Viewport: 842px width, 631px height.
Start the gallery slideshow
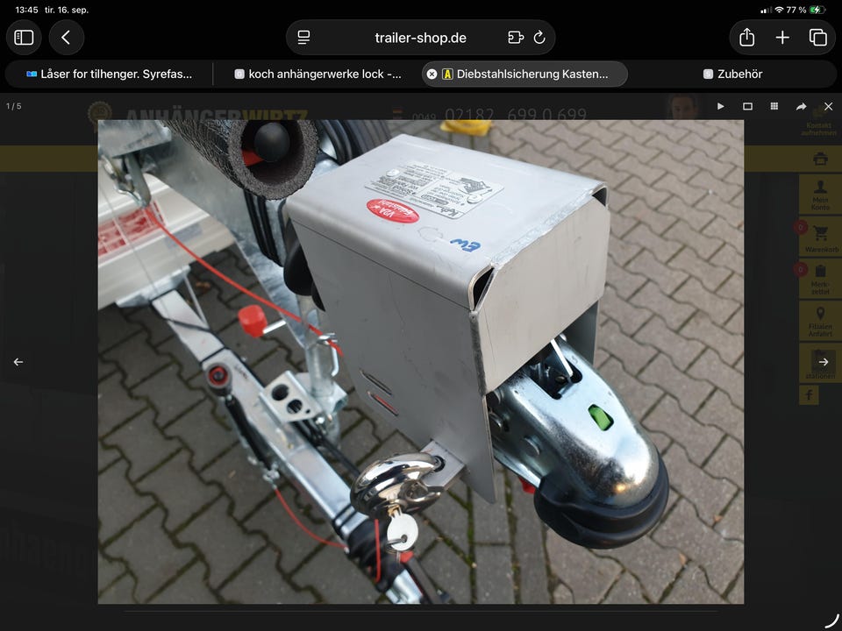(x=721, y=106)
